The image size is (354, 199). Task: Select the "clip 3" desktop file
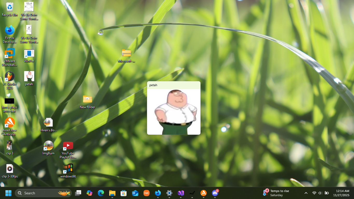click(10, 148)
